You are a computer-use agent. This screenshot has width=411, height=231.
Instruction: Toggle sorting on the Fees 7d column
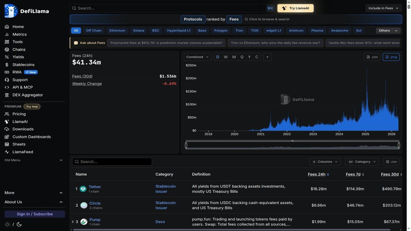click(x=353, y=174)
